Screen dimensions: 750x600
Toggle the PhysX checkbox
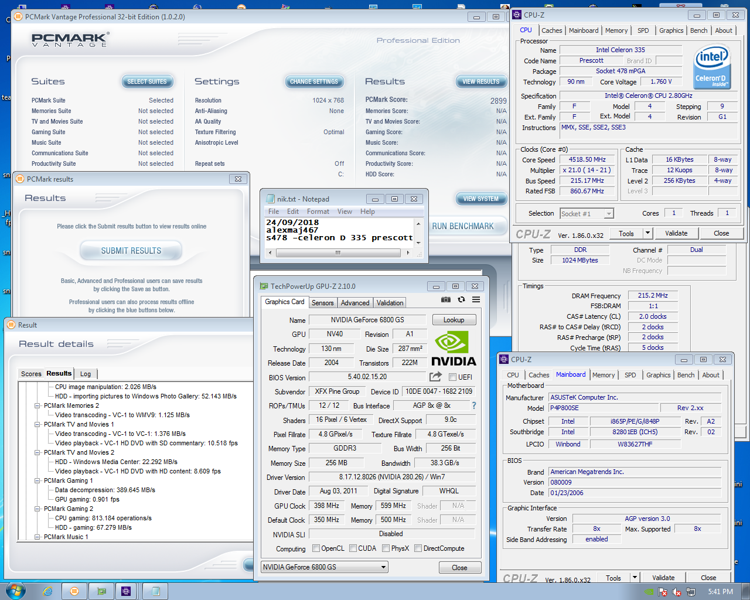coord(386,548)
